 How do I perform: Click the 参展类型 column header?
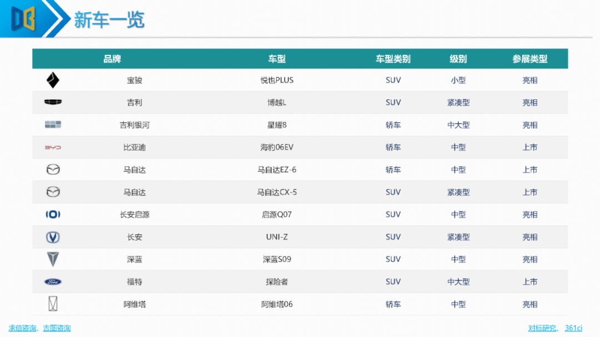coord(530,59)
